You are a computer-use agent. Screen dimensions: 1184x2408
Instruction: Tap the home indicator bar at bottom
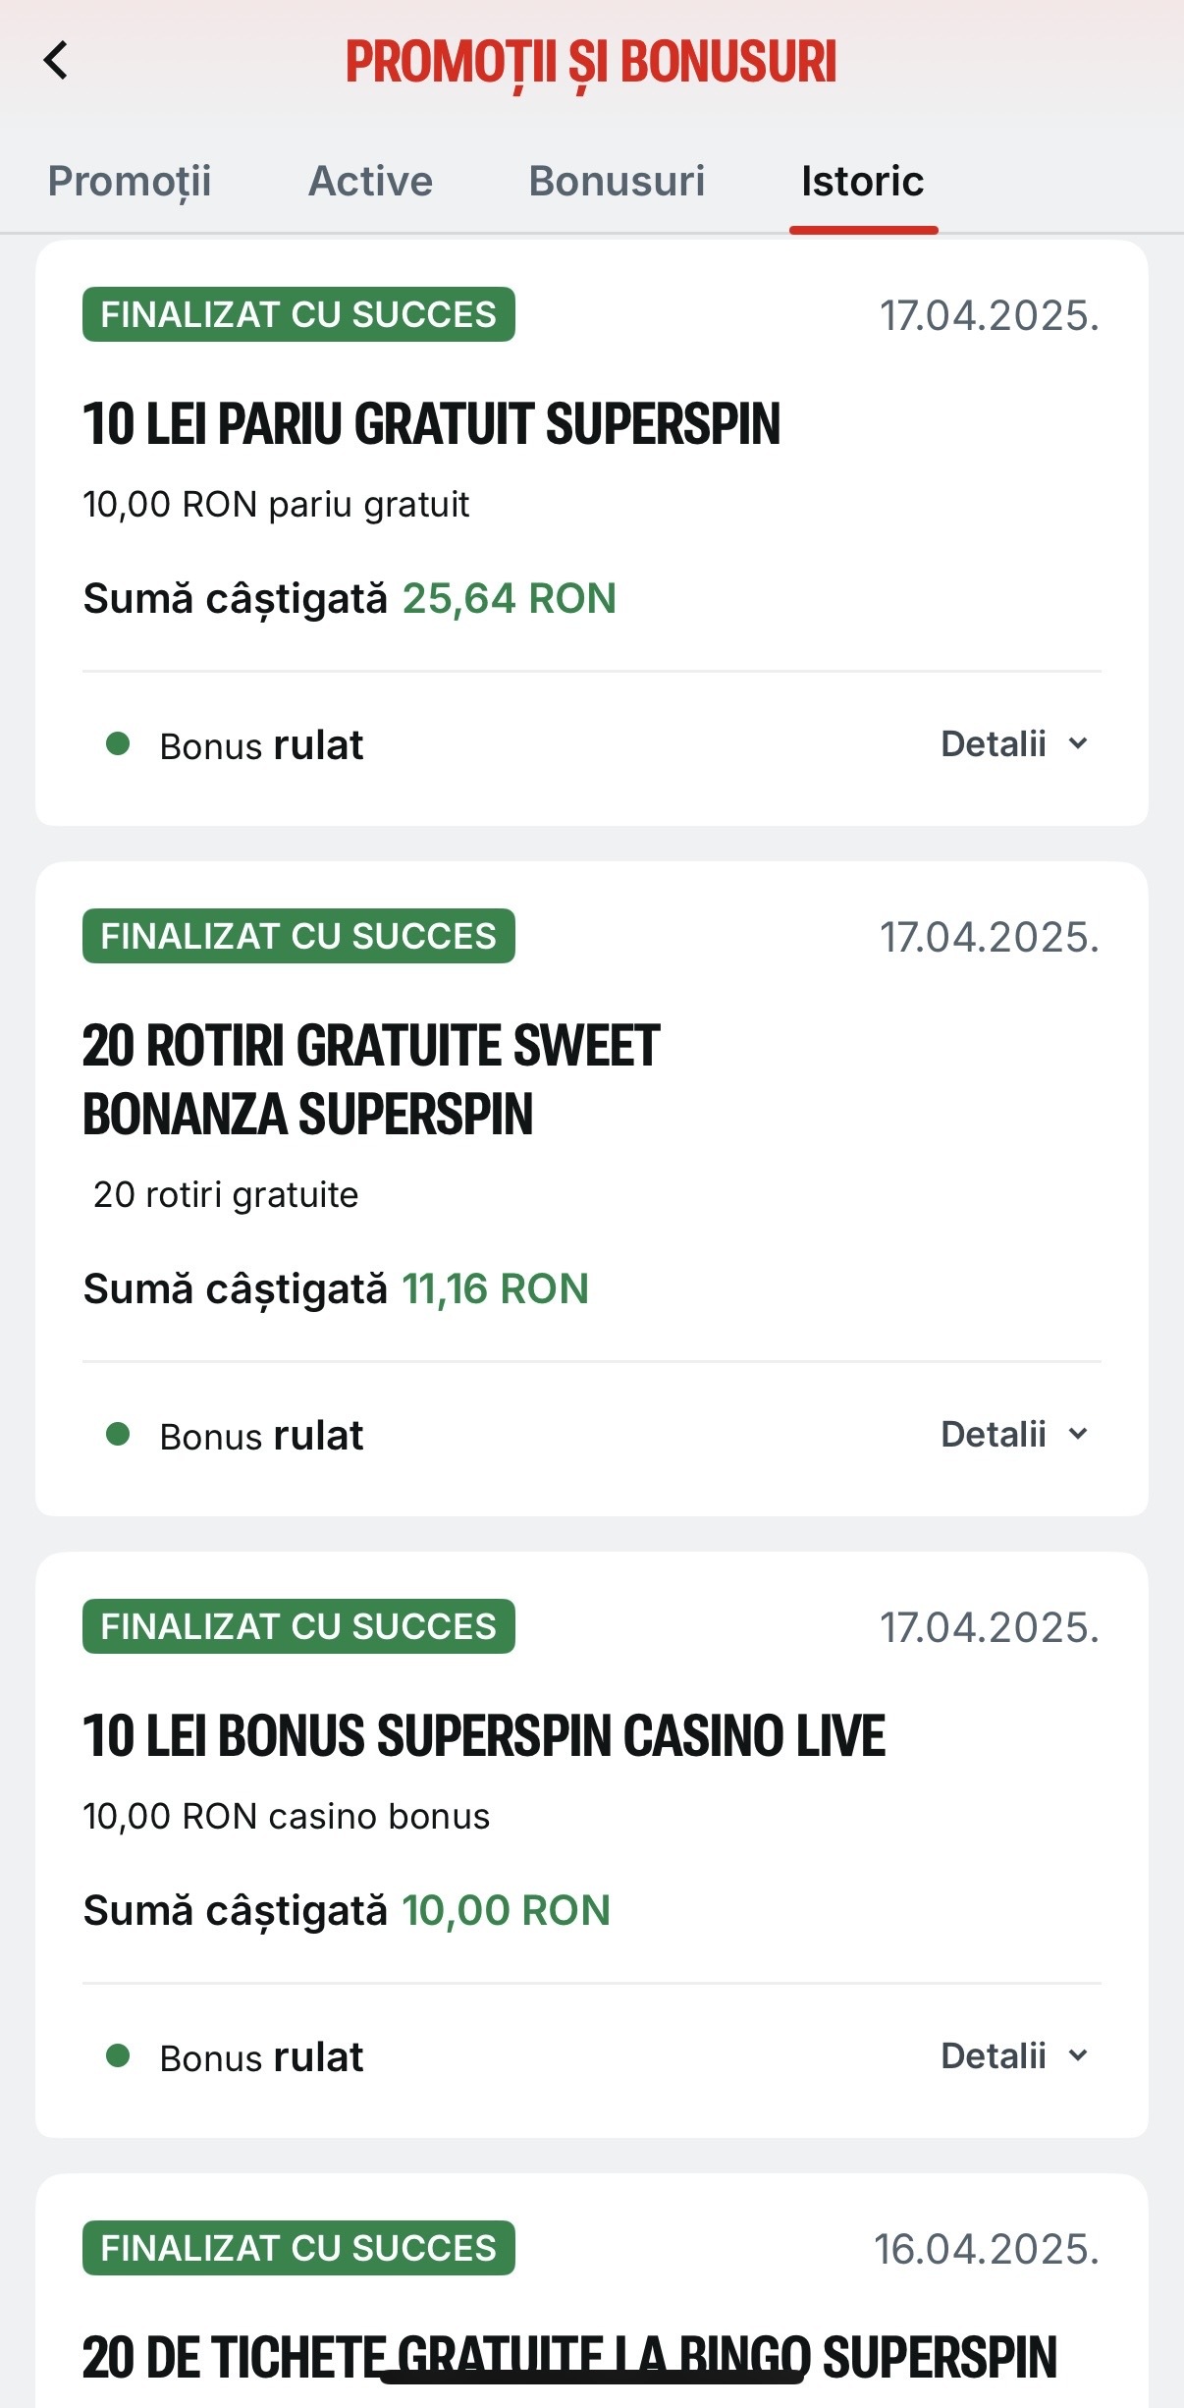coord(592,2377)
